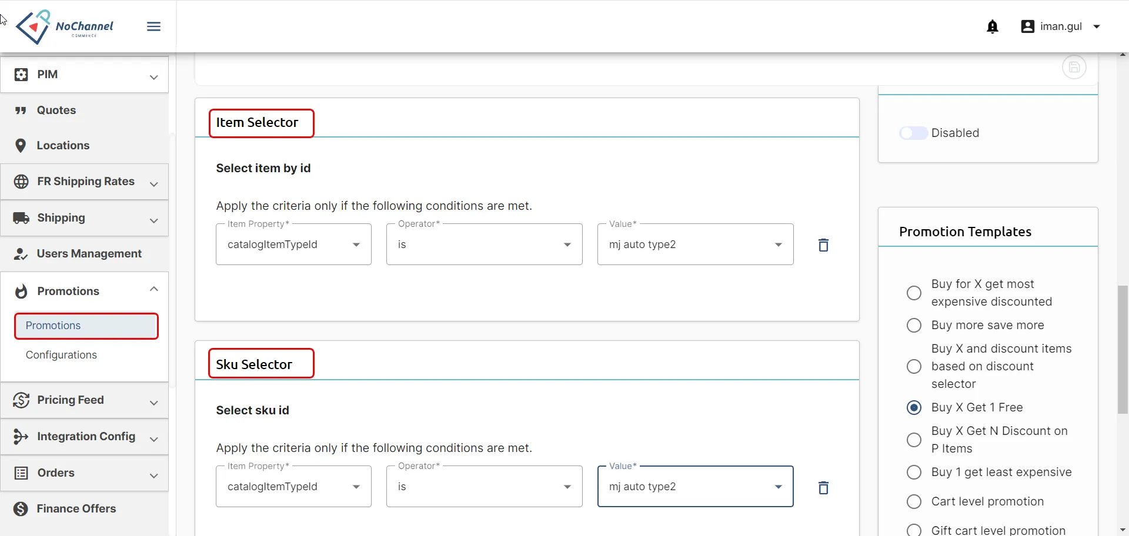Open Sku Selector Value dropdown

point(696,487)
